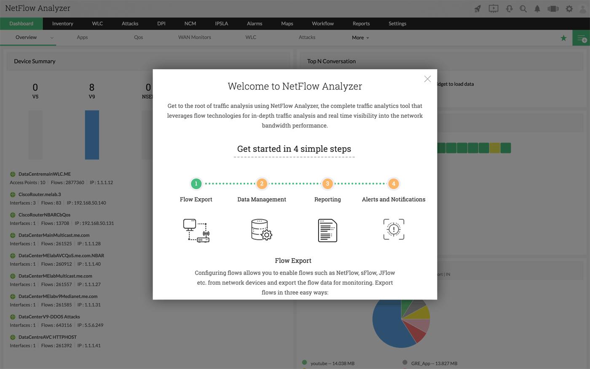Click status icon beside CiscoRouter.melab.3
The image size is (590, 369).
point(13,194)
